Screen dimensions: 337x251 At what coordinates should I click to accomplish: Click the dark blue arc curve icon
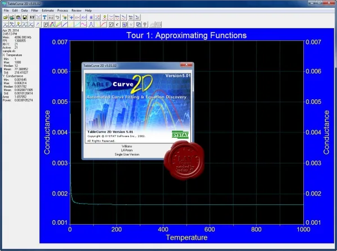[x=65, y=25]
